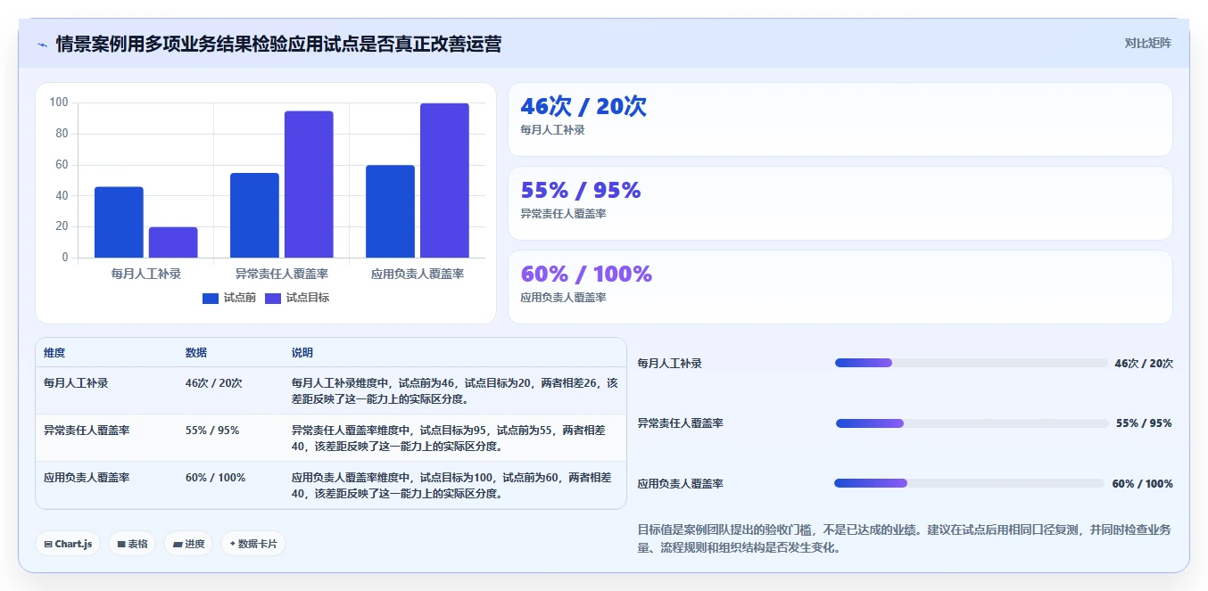Click the 试点目标 bar for 每月人工补录

[x=173, y=242]
